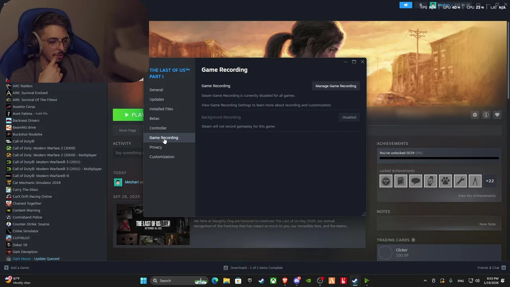This screenshot has width=510, height=287.
Task: Click the wrench locked achievement icon
Action: [x=460, y=181]
